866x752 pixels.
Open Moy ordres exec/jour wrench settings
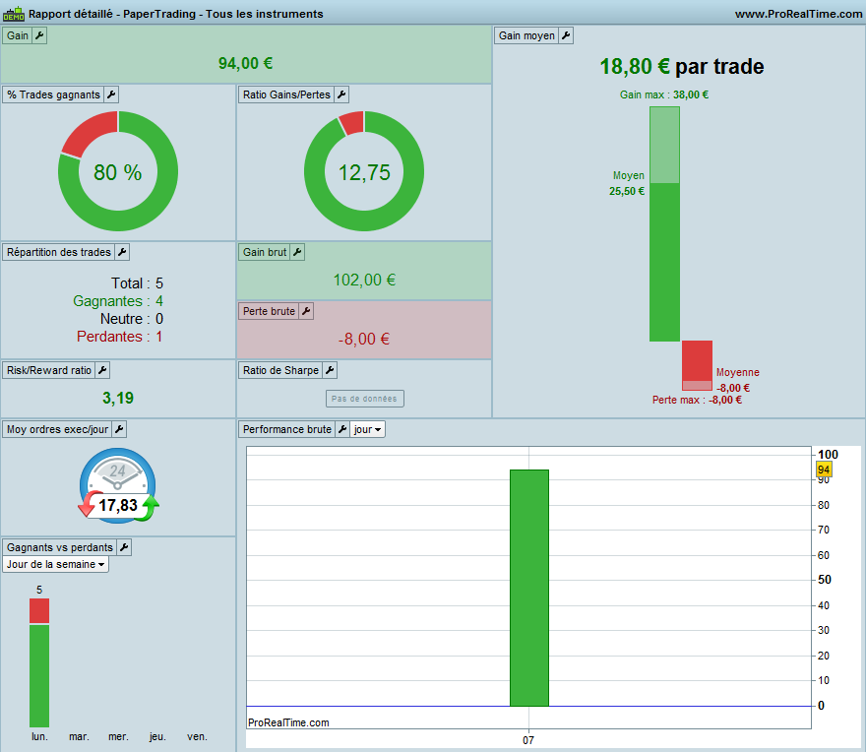[x=119, y=429]
